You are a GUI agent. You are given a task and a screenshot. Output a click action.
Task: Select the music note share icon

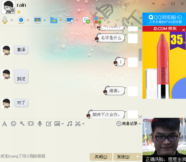click(x=69, y=124)
